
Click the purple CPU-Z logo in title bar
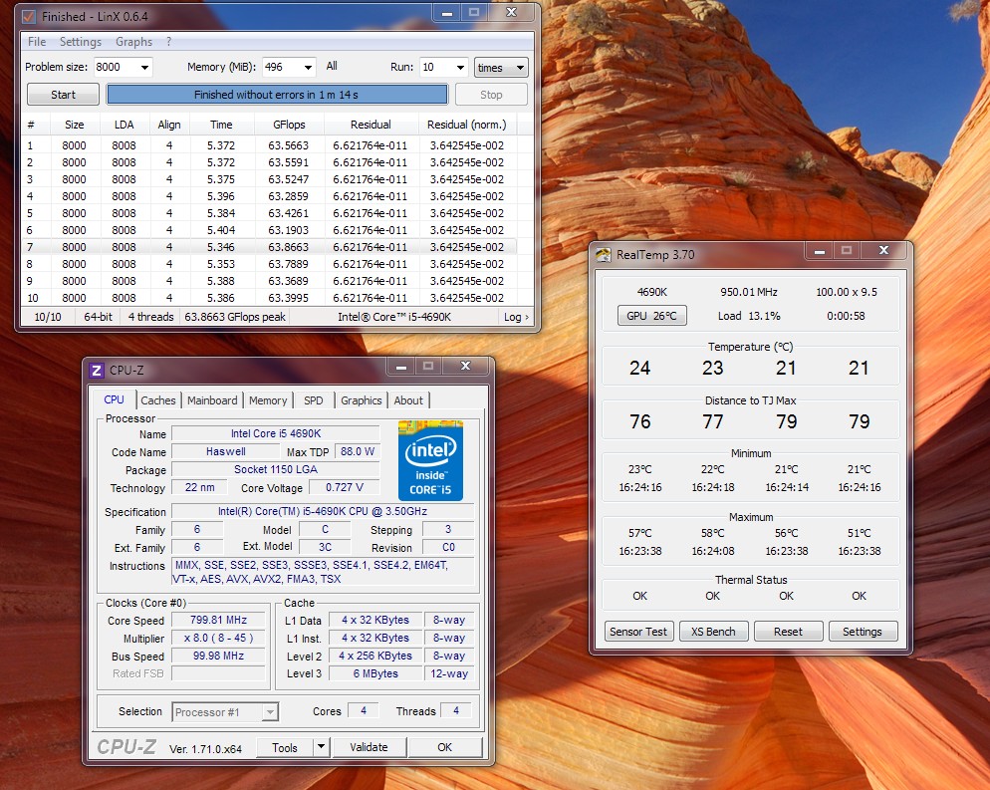96,370
